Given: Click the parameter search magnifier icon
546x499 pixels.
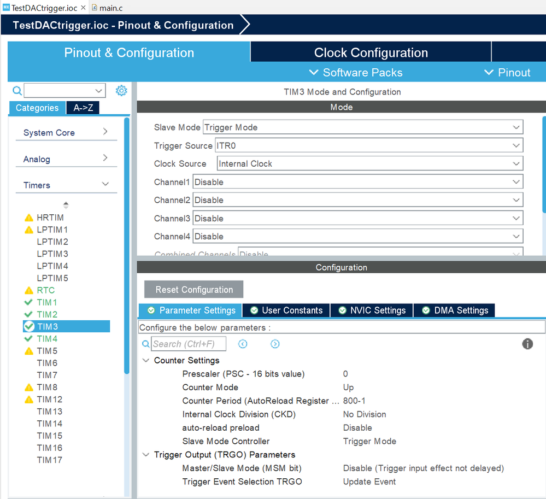Looking at the screenshot, I should point(145,344).
